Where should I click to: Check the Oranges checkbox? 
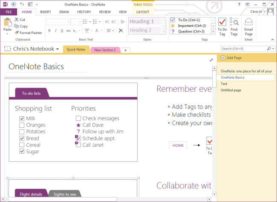point(22,125)
